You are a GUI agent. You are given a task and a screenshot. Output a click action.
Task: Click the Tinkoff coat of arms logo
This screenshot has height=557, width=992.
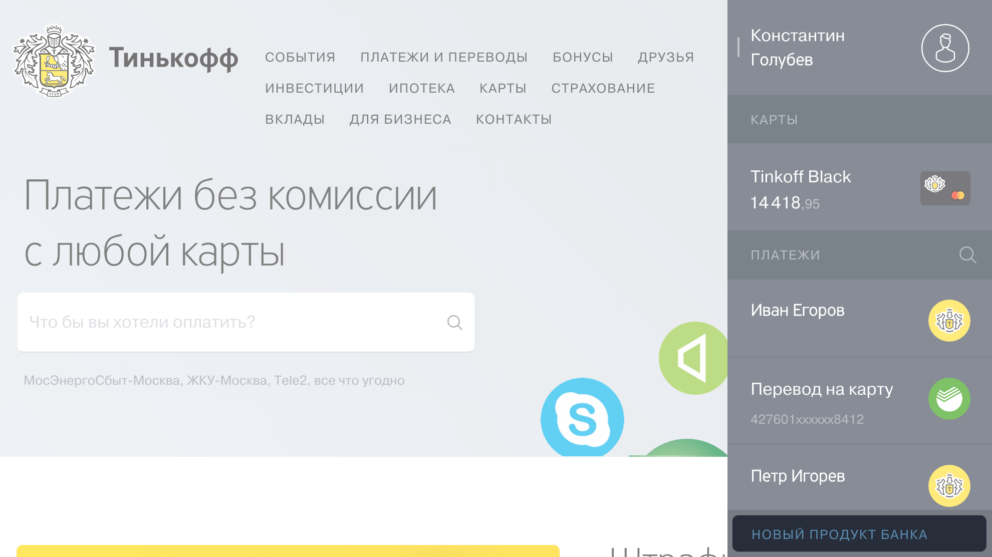coord(54,61)
